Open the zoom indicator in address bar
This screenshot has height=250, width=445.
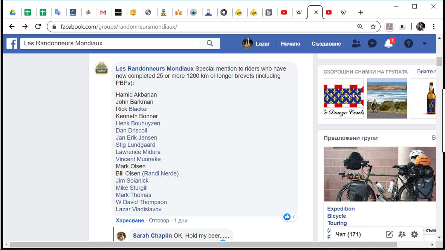click(360, 27)
